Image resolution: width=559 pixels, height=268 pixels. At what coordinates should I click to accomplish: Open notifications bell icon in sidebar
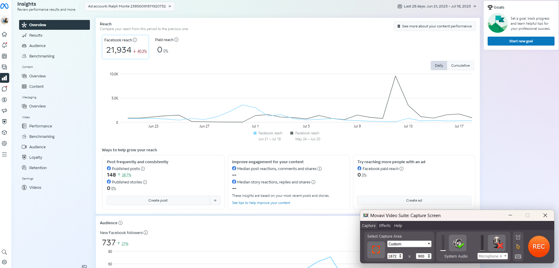pyautogui.click(x=4, y=45)
